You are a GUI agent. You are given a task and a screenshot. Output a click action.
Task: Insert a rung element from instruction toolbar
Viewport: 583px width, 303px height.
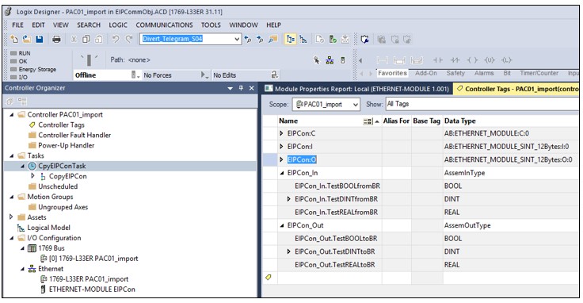click(x=383, y=60)
